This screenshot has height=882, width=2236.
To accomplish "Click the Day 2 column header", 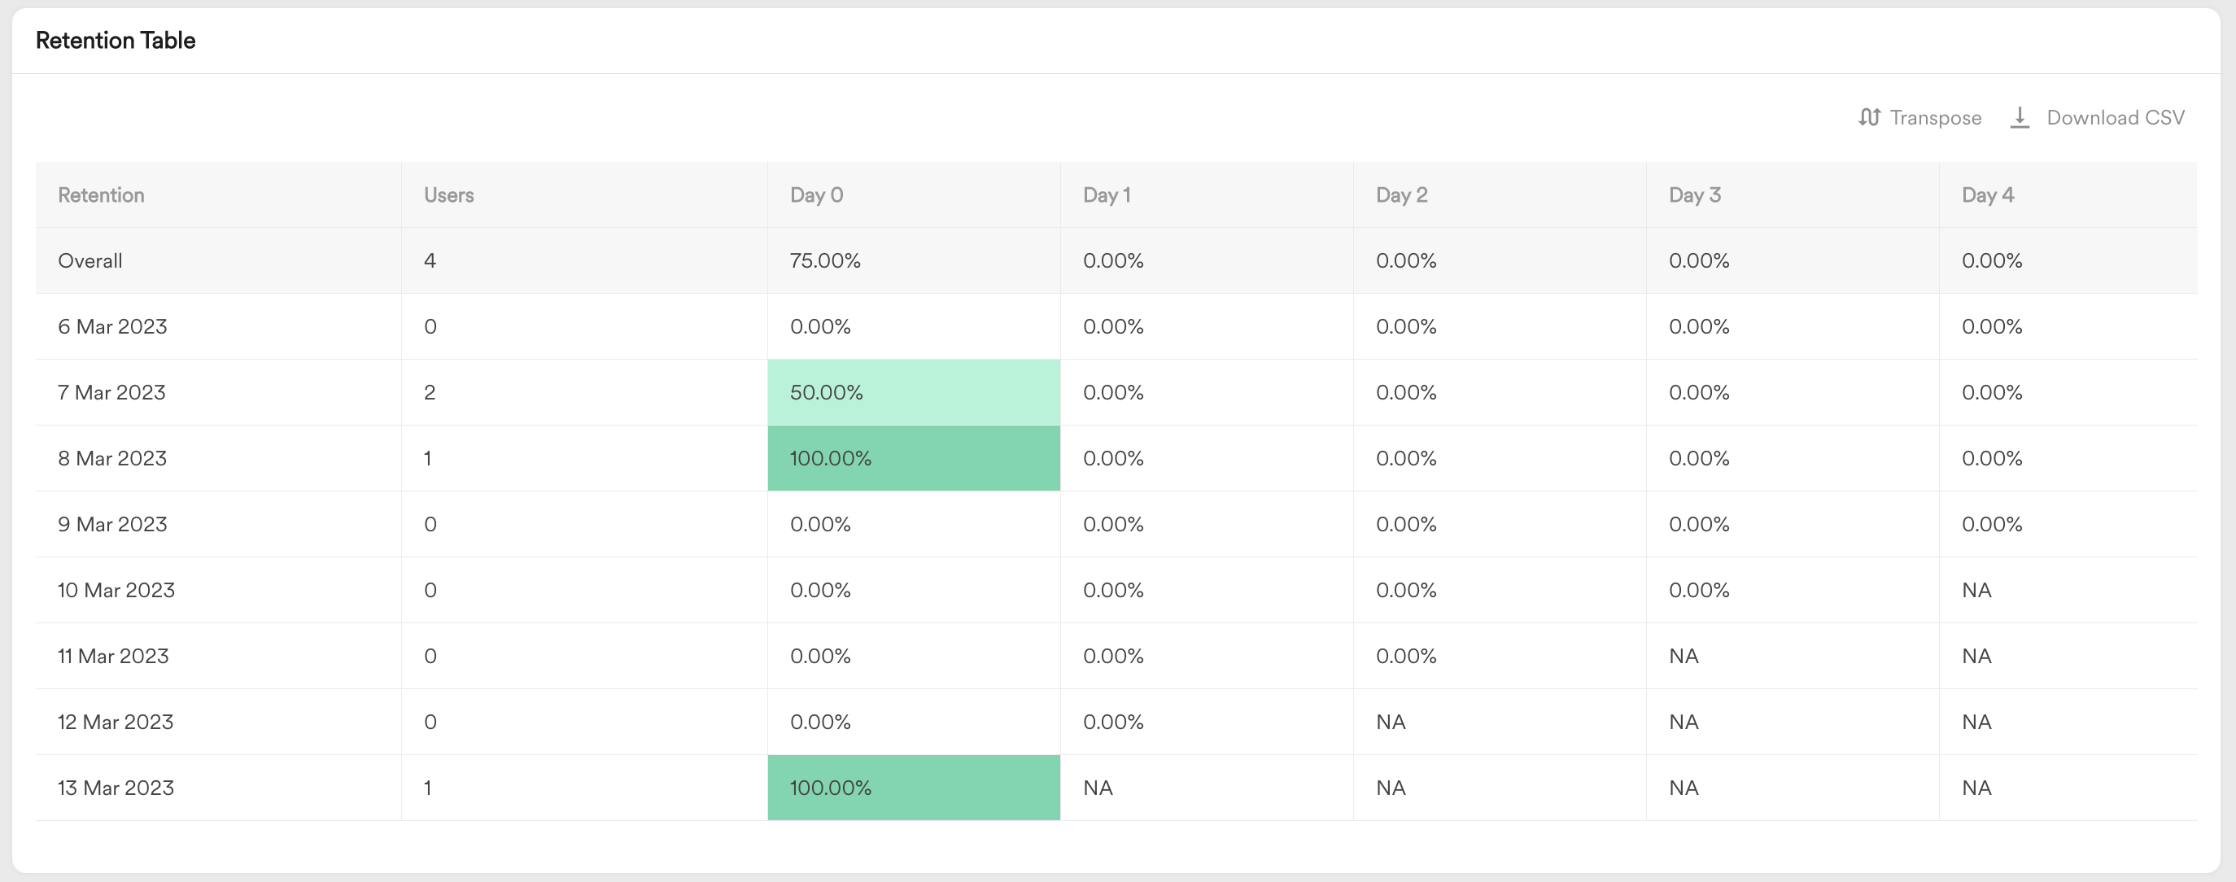I will click(x=1401, y=195).
